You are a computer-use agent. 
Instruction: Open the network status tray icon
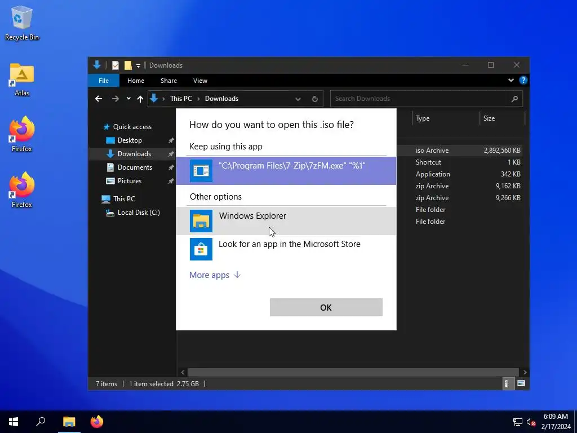pos(518,422)
